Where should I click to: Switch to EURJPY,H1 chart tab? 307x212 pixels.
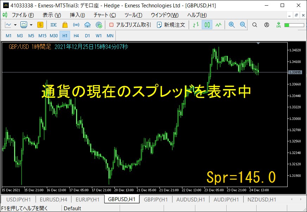(88, 199)
